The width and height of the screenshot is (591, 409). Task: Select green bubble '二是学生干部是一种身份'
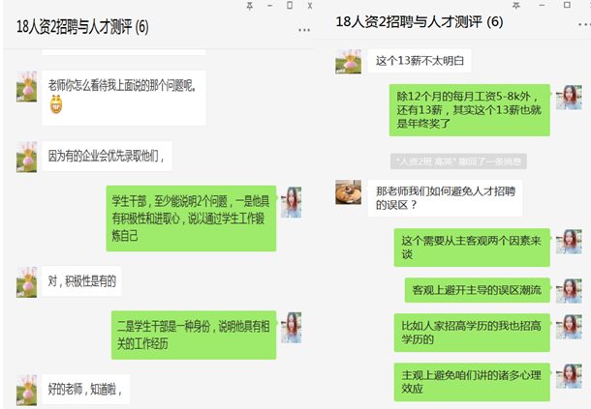[194, 335]
